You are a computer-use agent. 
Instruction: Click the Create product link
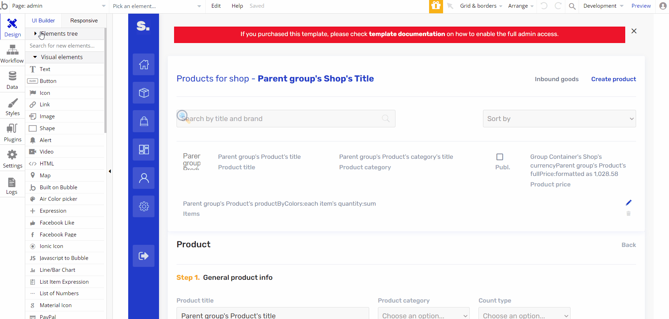[613, 79]
